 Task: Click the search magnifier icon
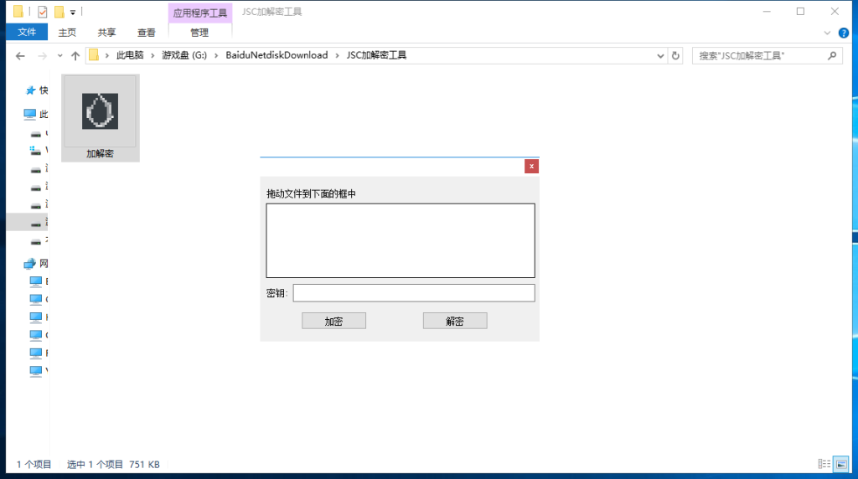click(832, 55)
